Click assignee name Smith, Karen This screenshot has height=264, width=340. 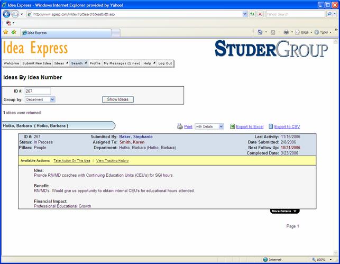click(132, 142)
